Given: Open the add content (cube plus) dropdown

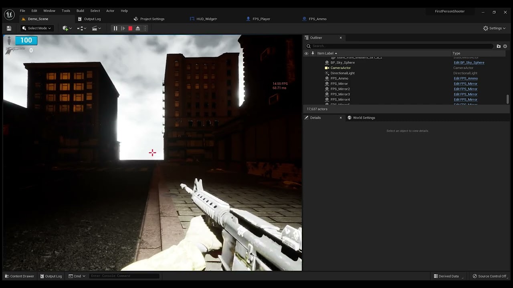Looking at the screenshot, I should point(67,28).
